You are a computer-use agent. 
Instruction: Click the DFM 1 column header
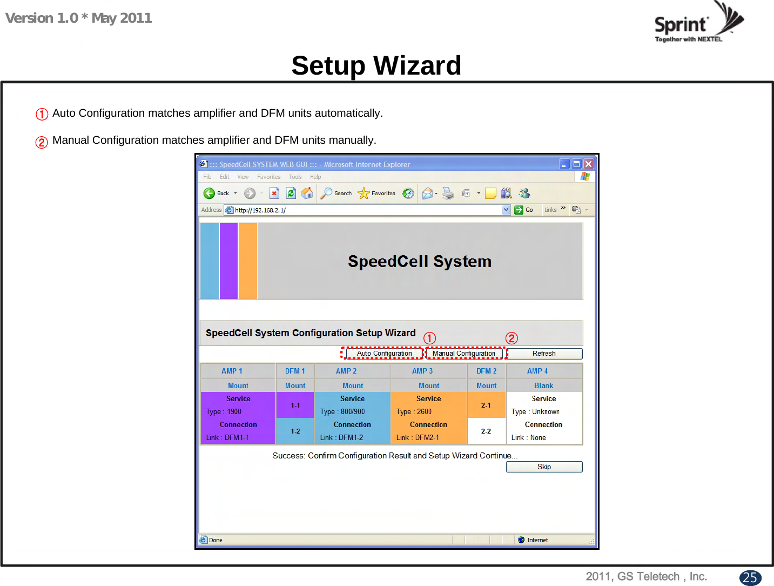(x=295, y=371)
